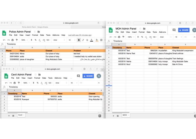Redo in Police Admin Panel toolbar

(x=8, y=40)
